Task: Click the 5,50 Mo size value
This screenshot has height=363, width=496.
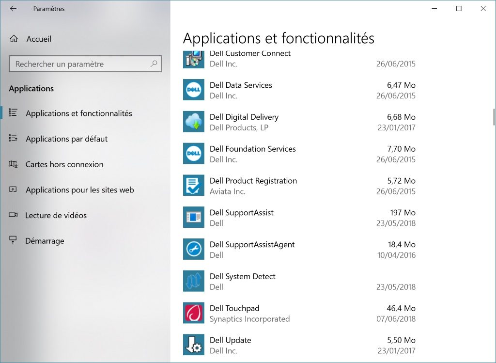Action: 401,340
